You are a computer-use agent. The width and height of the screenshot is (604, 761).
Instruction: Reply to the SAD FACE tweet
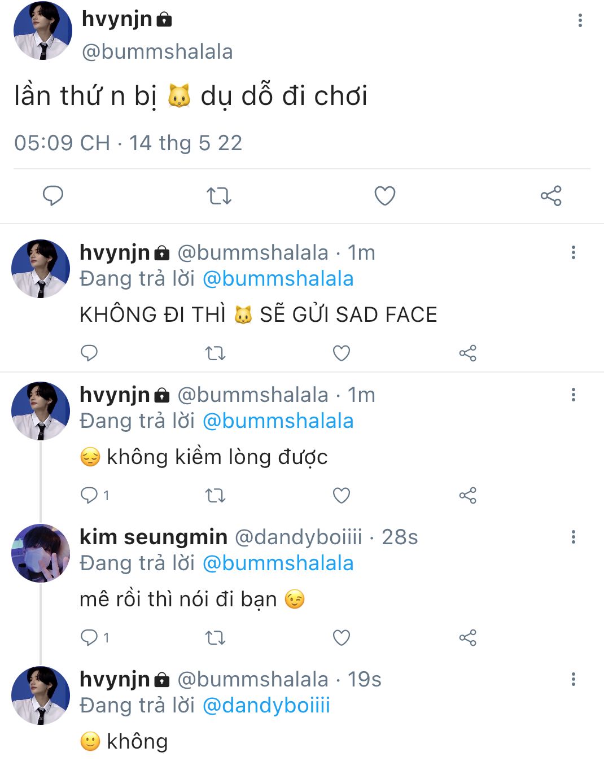coord(89,353)
